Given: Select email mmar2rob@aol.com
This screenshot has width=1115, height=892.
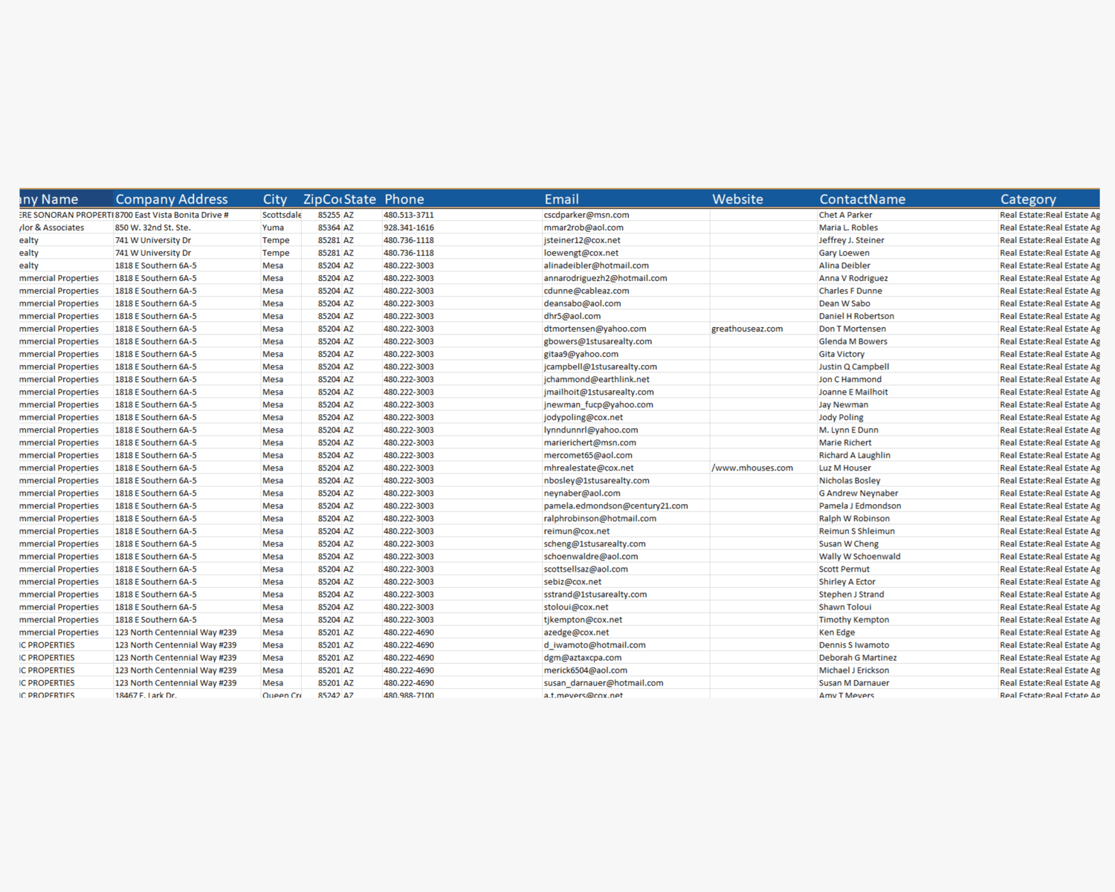Looking at the screenshot, I should (584, 227).
